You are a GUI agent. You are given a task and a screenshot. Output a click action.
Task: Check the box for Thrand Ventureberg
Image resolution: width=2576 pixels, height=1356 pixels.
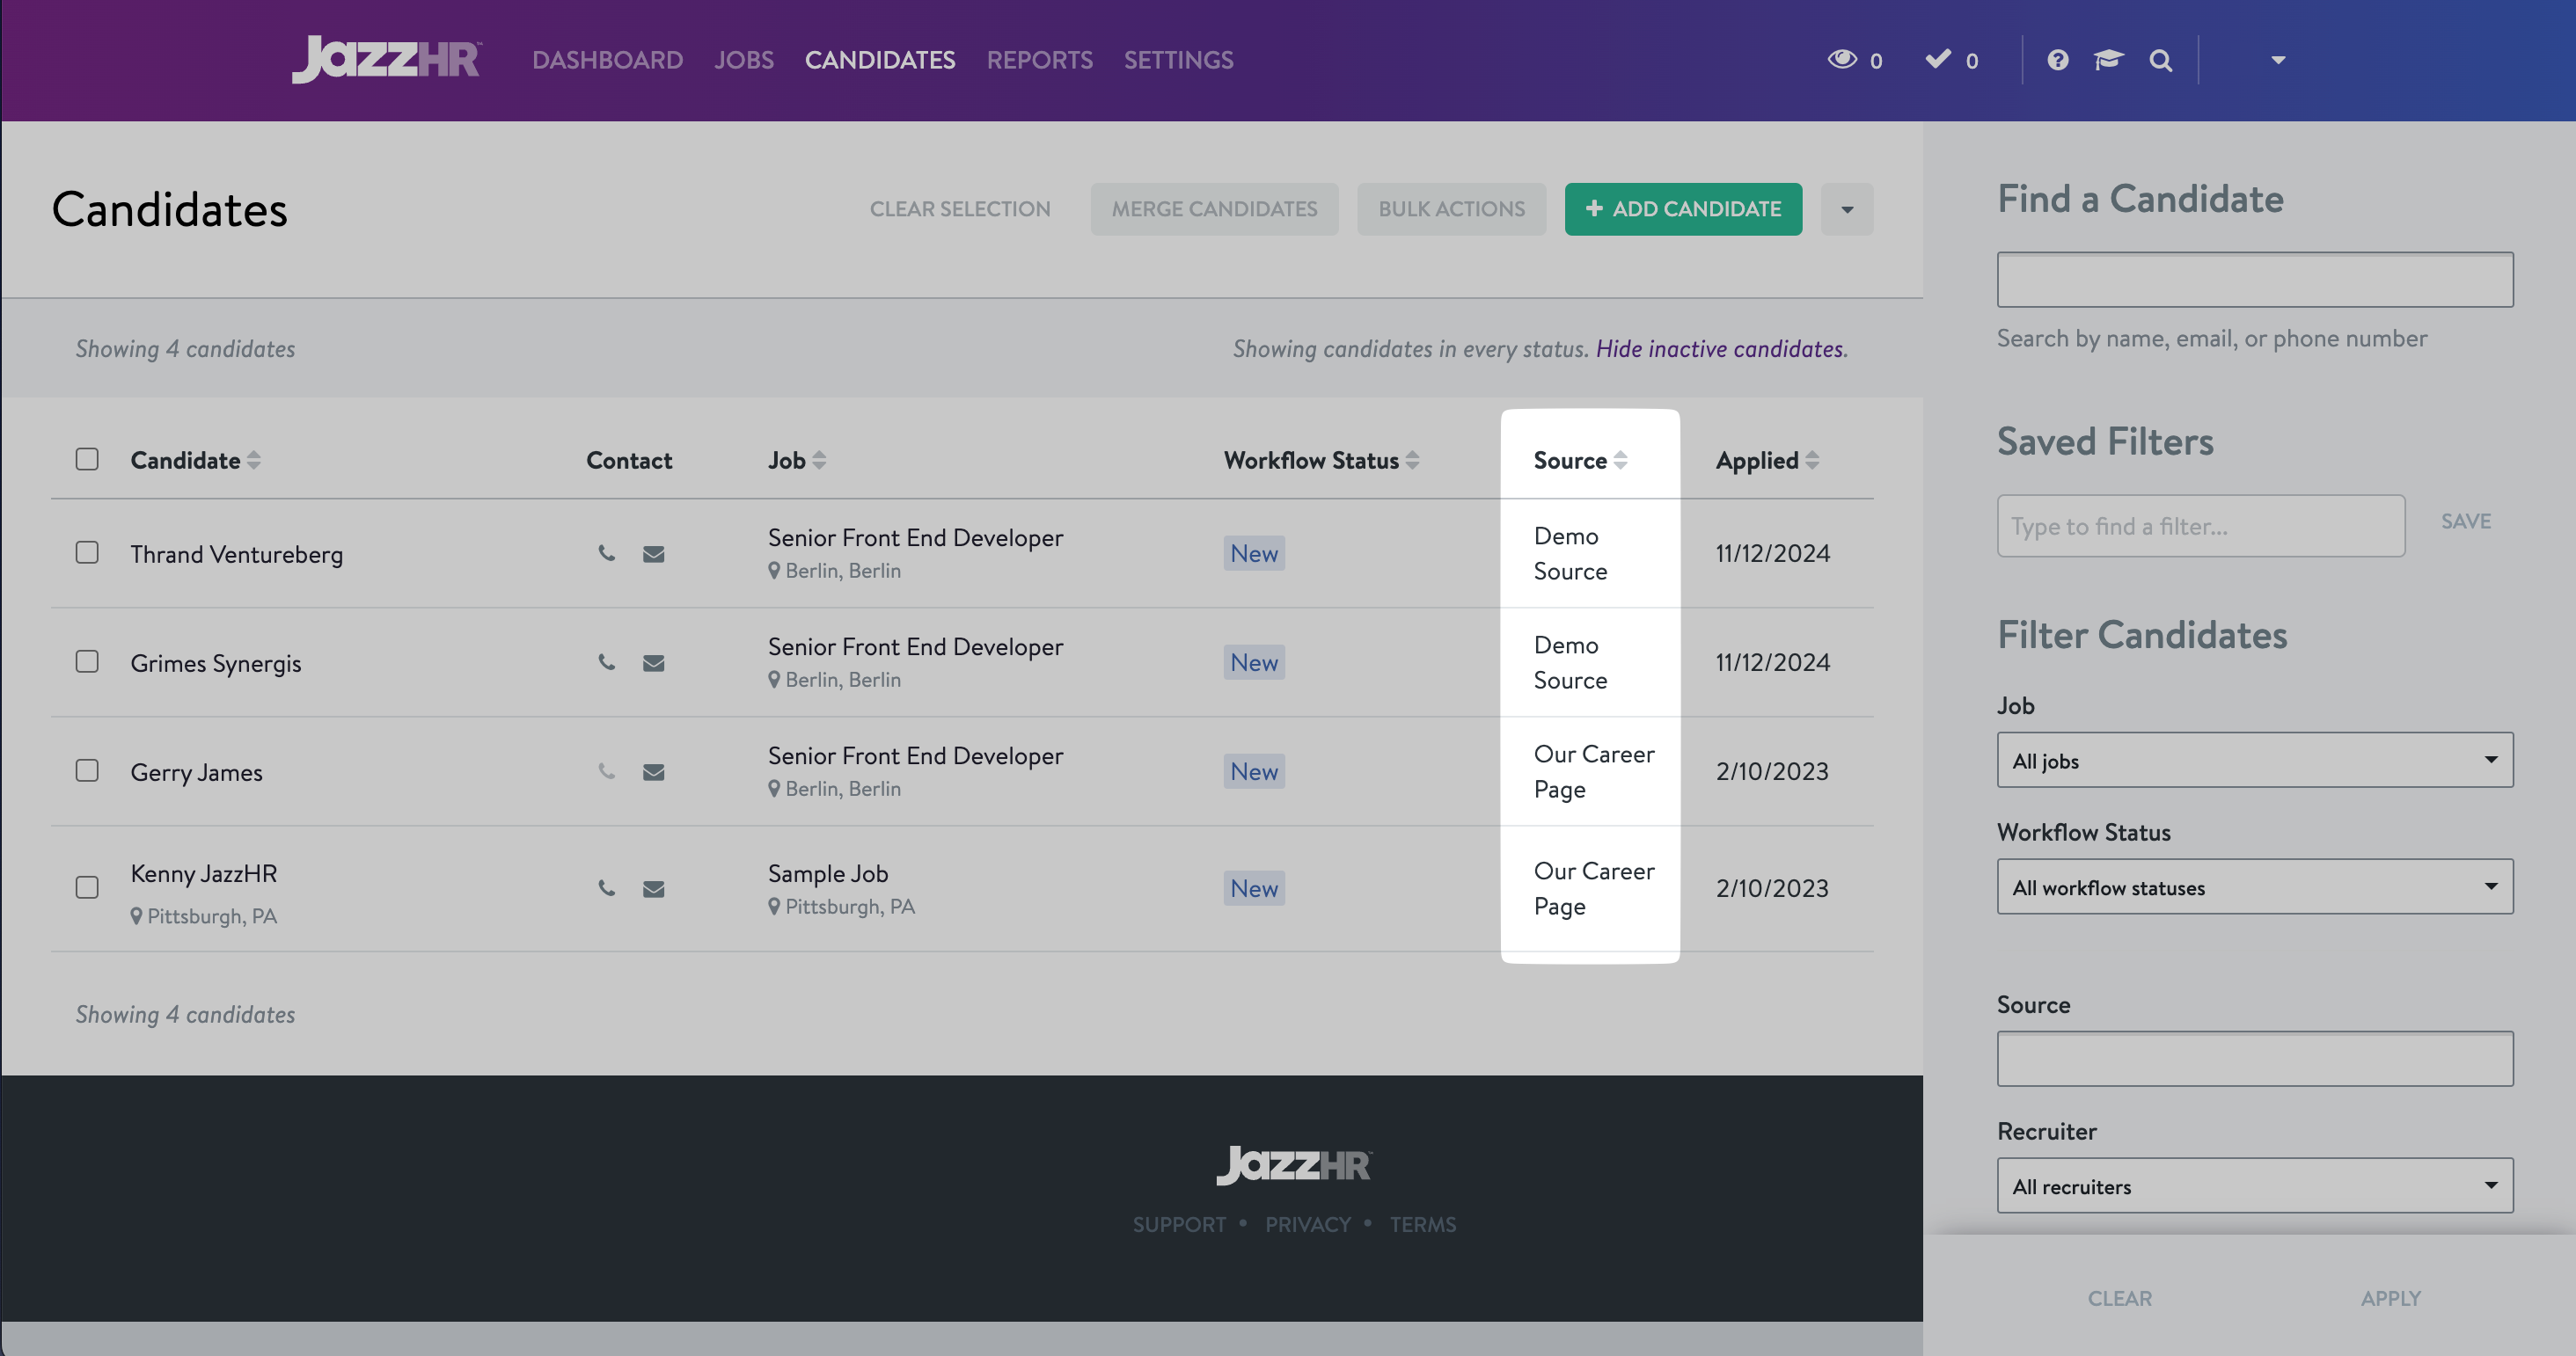click(87, 552)
